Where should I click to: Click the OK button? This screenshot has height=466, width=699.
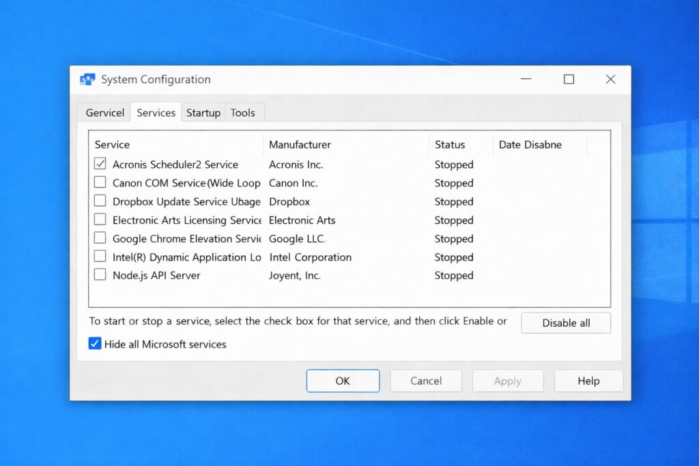(x=343, y=381)
